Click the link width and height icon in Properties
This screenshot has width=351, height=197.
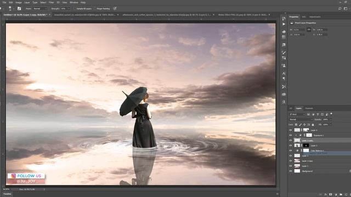[309, 30]
